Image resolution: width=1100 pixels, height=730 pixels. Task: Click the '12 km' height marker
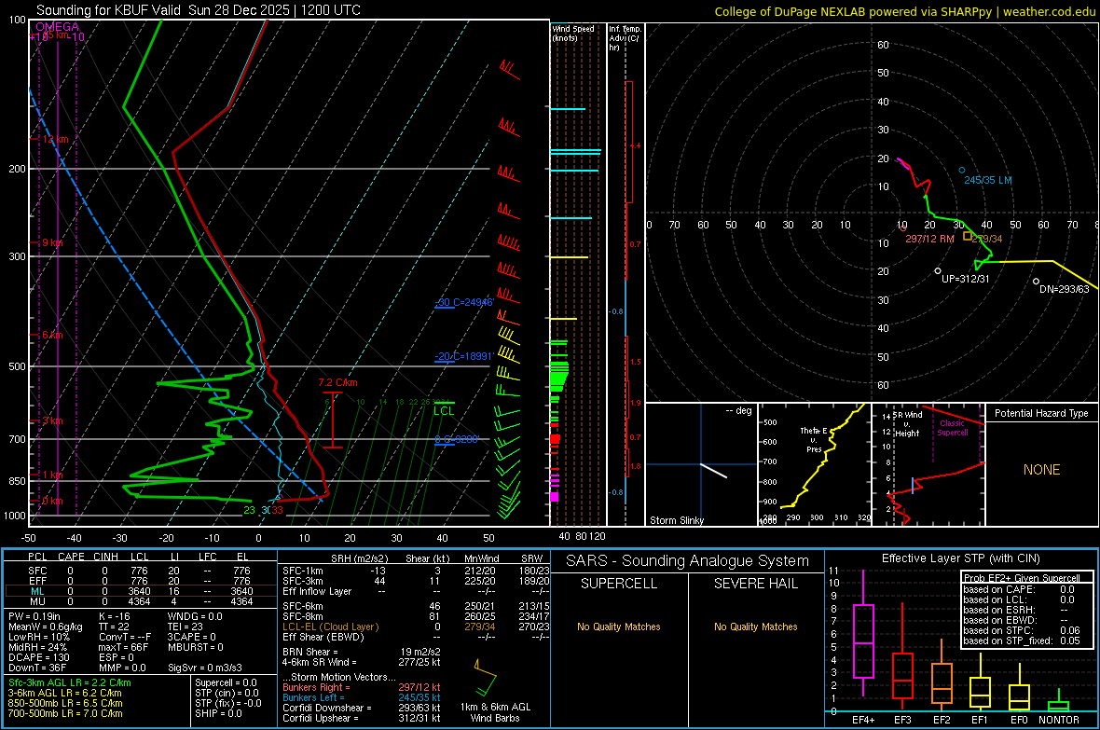click(x=55, y=140)
